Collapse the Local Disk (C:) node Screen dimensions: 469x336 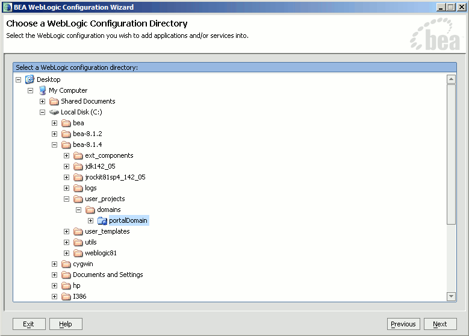[x=43, y=112]
